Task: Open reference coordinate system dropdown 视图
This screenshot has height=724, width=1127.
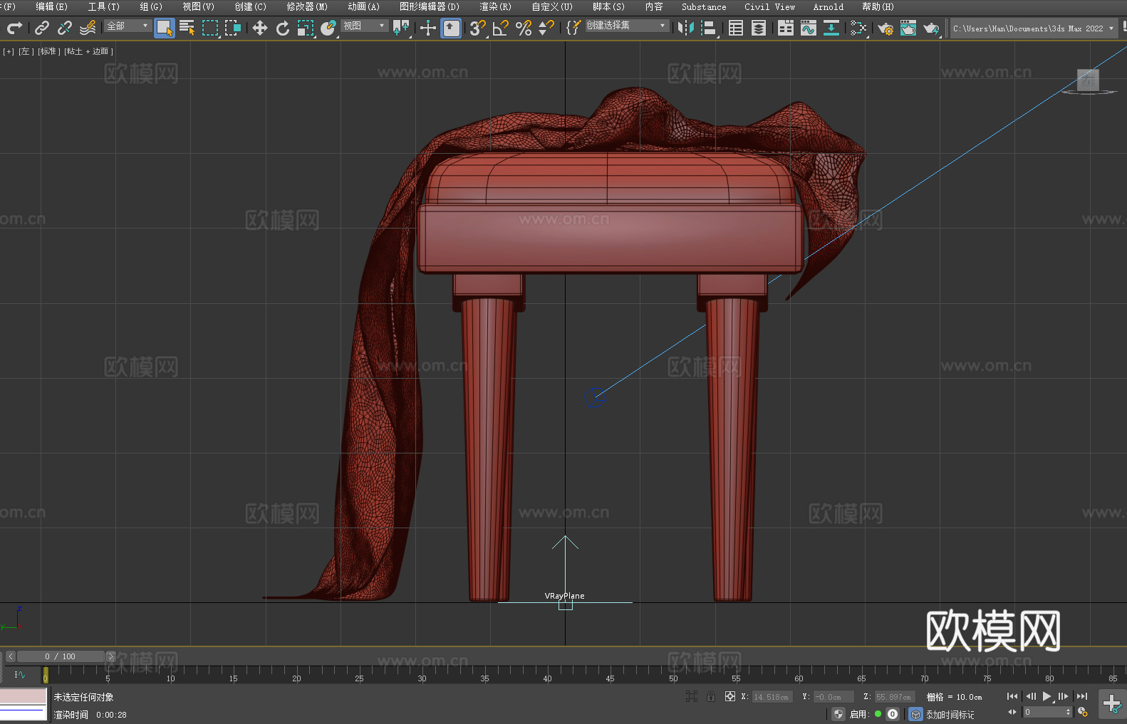Action: coord(365,26)
